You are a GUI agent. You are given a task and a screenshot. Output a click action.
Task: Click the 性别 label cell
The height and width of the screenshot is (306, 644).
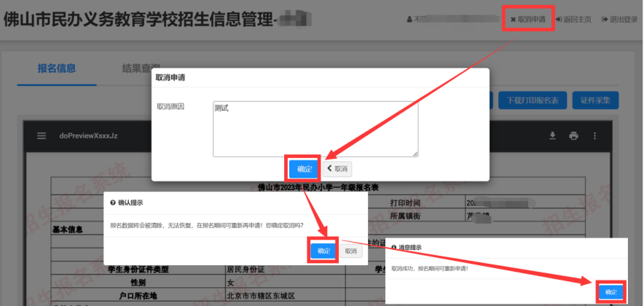[x=138, y=283]
